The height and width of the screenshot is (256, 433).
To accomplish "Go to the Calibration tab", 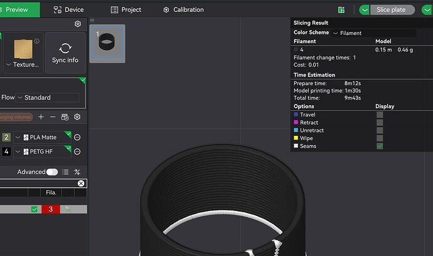I will pos(183,9).
